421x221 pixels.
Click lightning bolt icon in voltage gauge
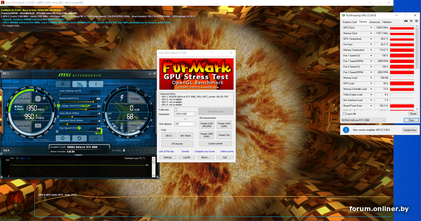pos(122,98)
